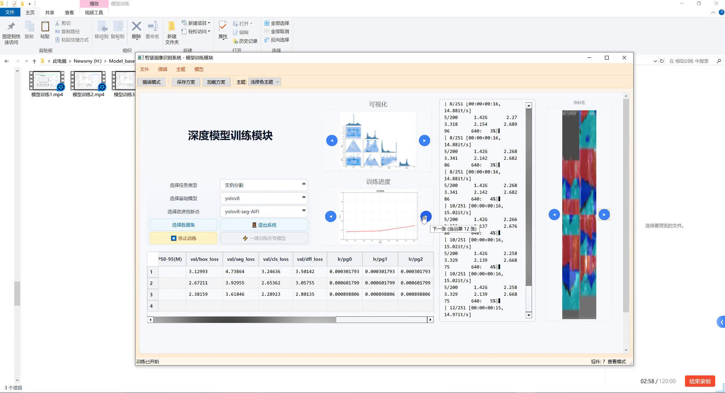The width and height of the screenshot is (725, 393).
Task: Go to previous training progress chart
Action: [330, 216]
